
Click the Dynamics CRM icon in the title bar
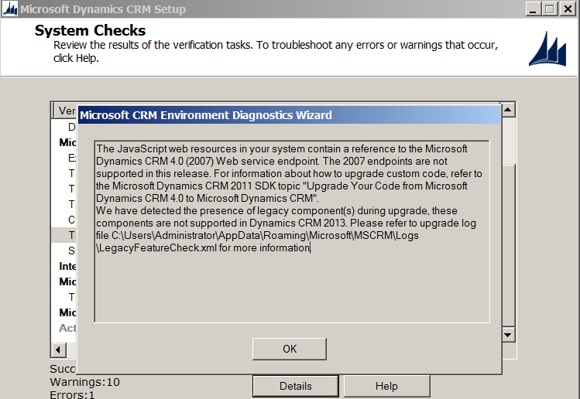(9, 9)
